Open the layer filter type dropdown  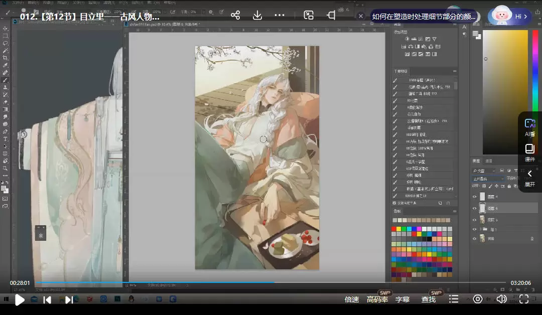click(x=484, y=171)
